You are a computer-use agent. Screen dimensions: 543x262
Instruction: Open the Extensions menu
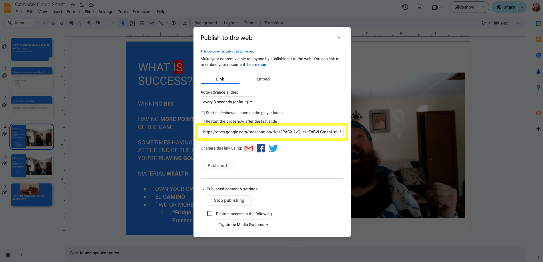(x=142, y=12)
